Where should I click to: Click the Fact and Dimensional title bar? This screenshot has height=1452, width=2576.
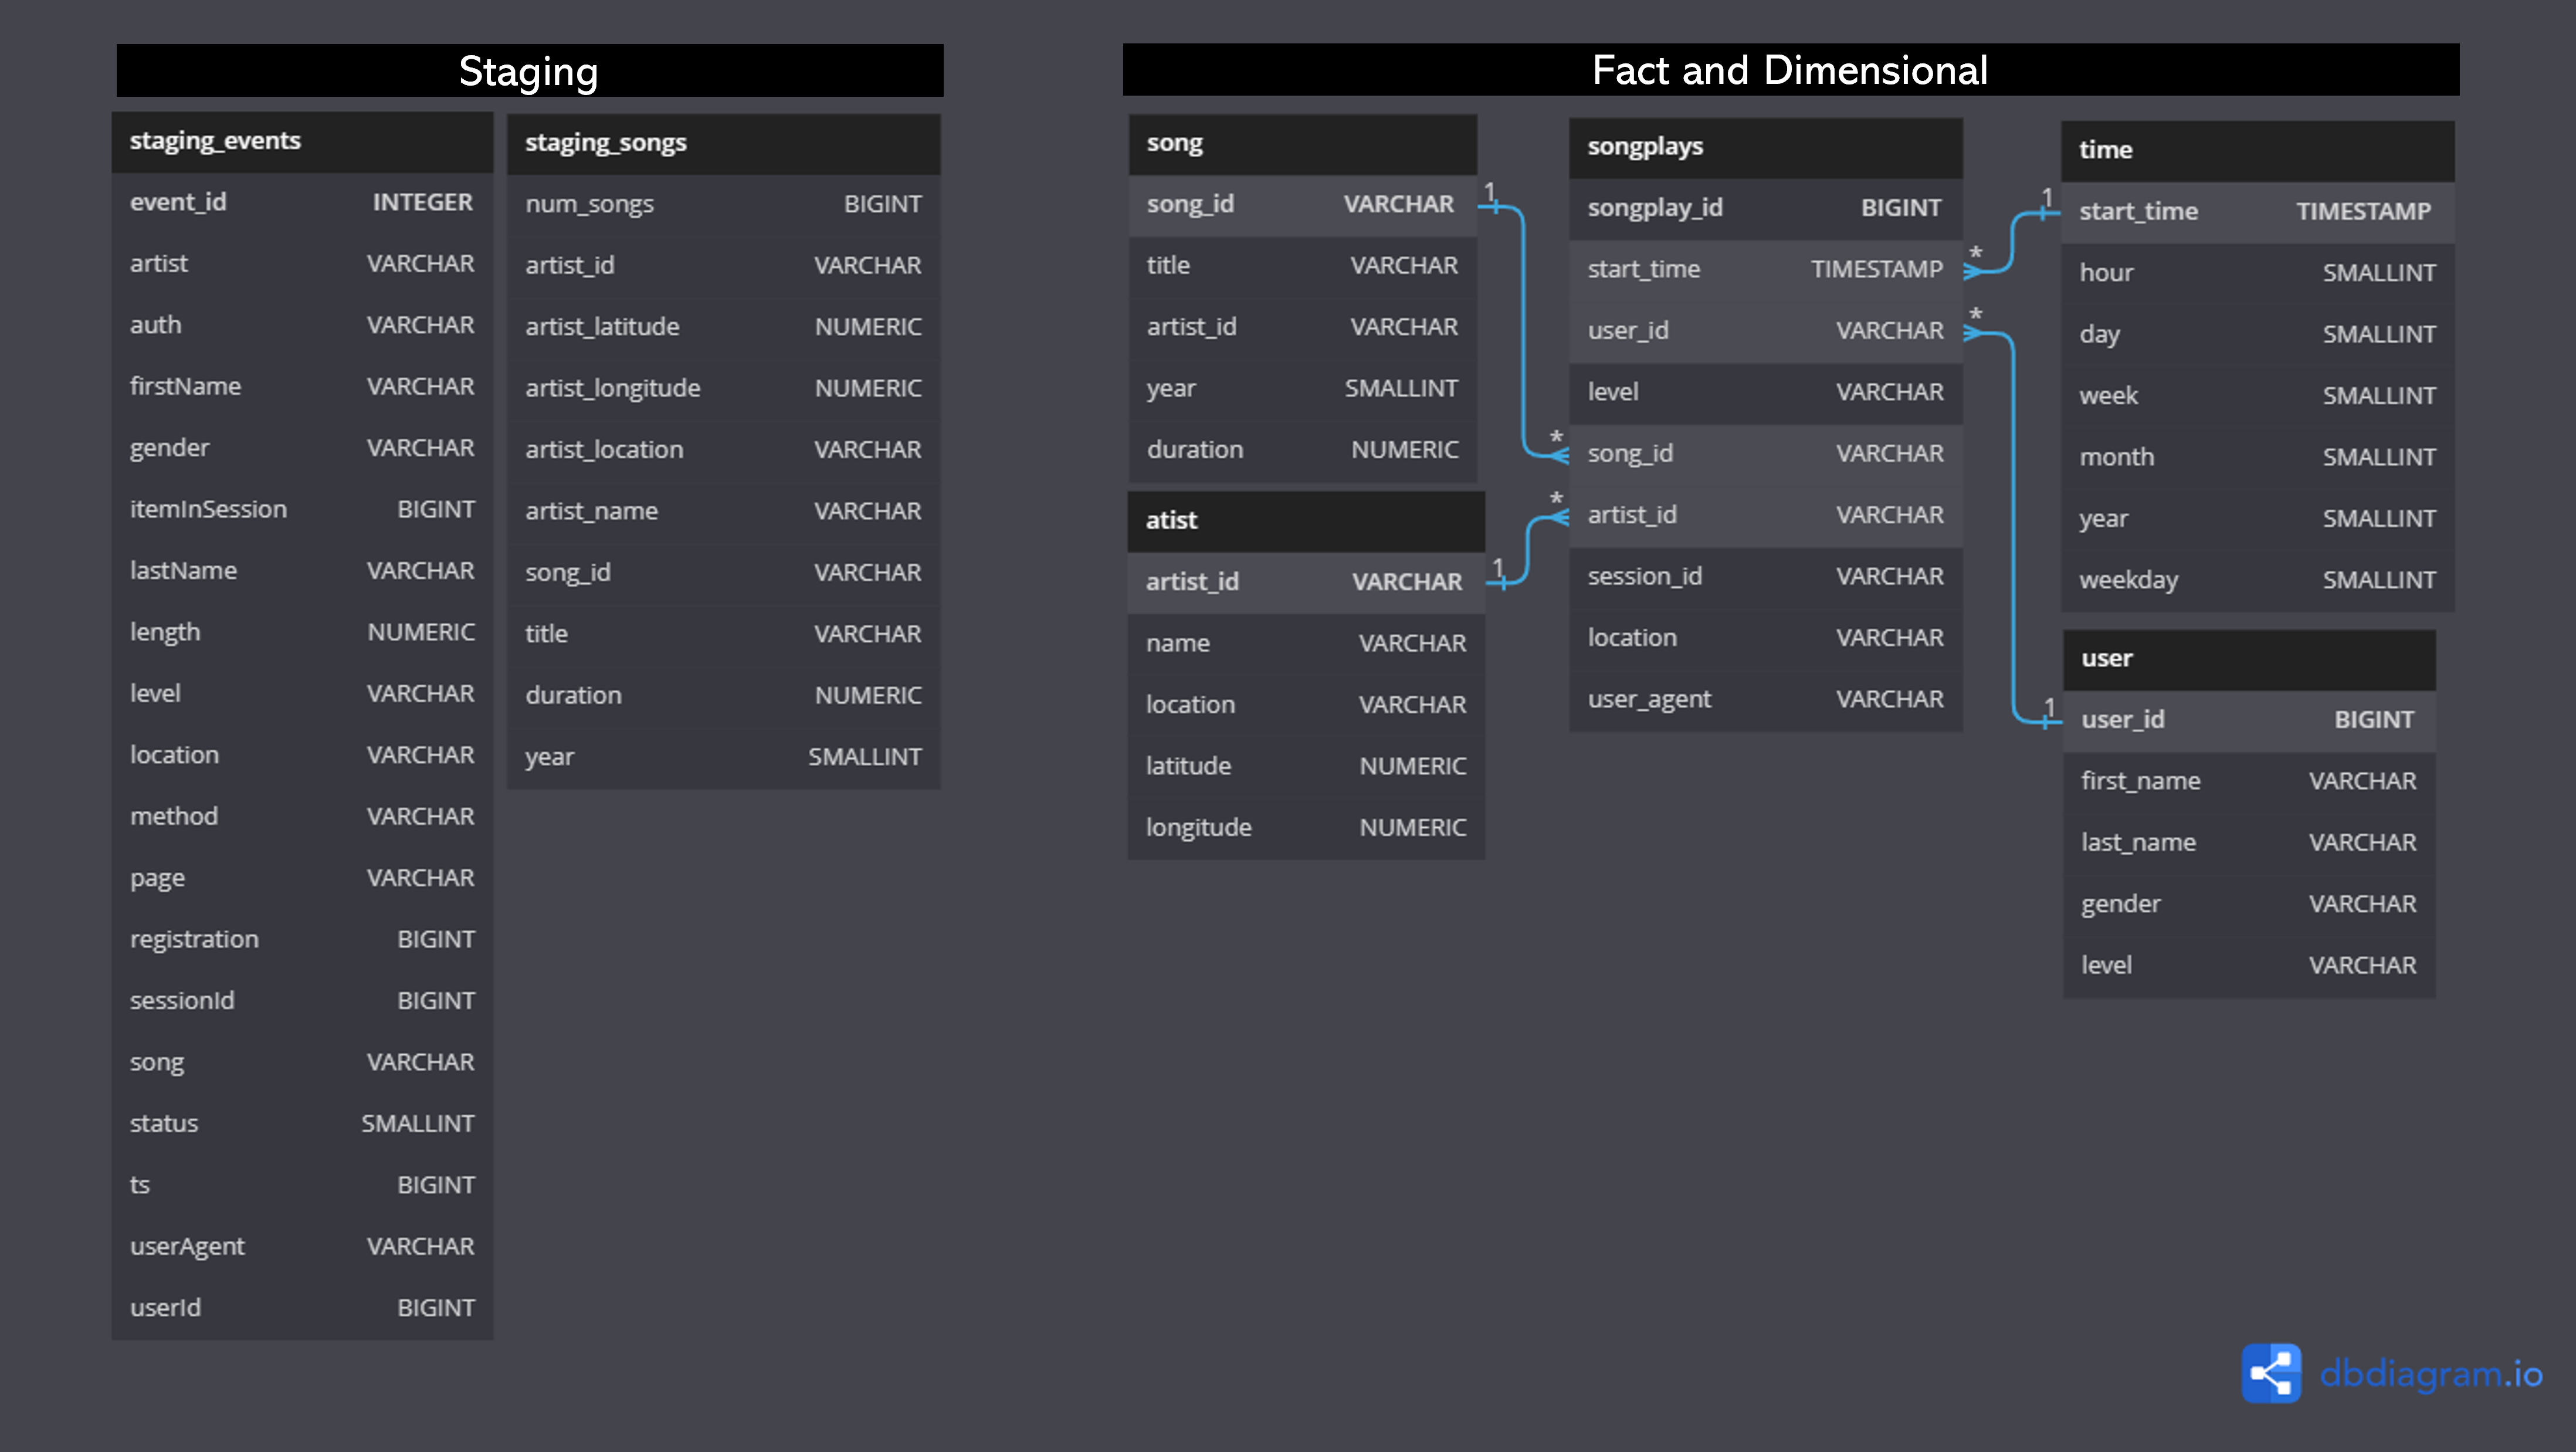1789,70
